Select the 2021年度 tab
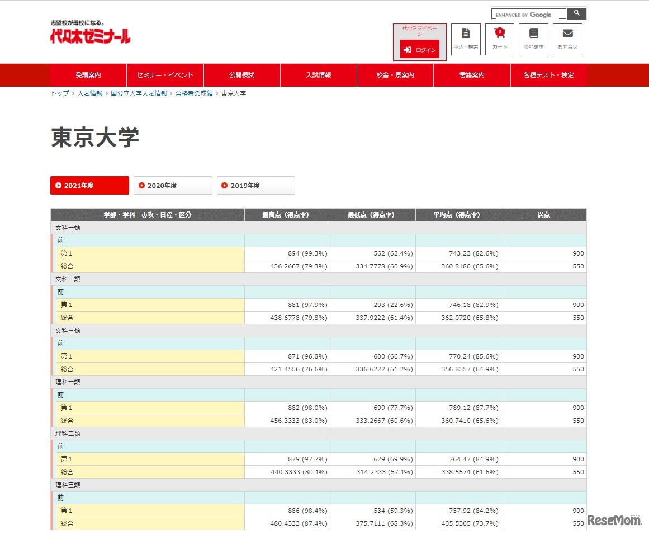Image resolution: width=649 pixels, height=533 pixels. coord(89,185)
